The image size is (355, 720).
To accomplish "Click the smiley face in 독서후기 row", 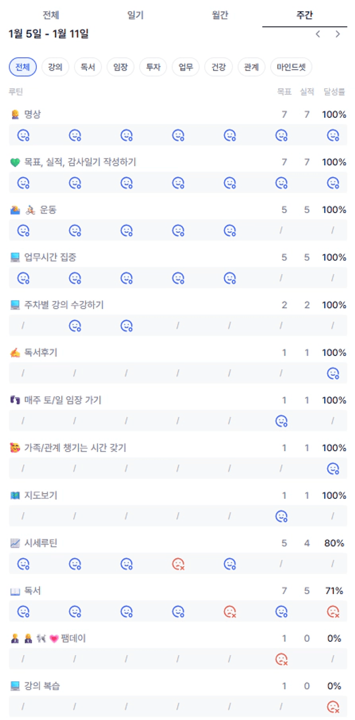I will click(333, 373).
